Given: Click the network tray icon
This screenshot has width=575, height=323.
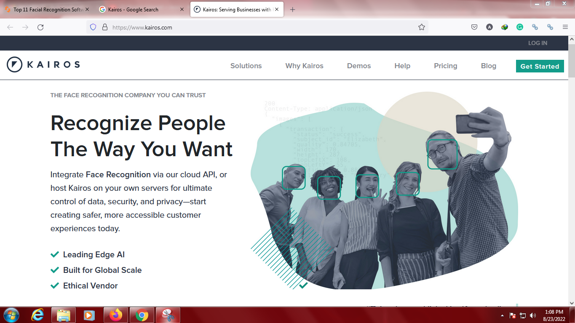Looking at the screenshot, I should 523,315.
